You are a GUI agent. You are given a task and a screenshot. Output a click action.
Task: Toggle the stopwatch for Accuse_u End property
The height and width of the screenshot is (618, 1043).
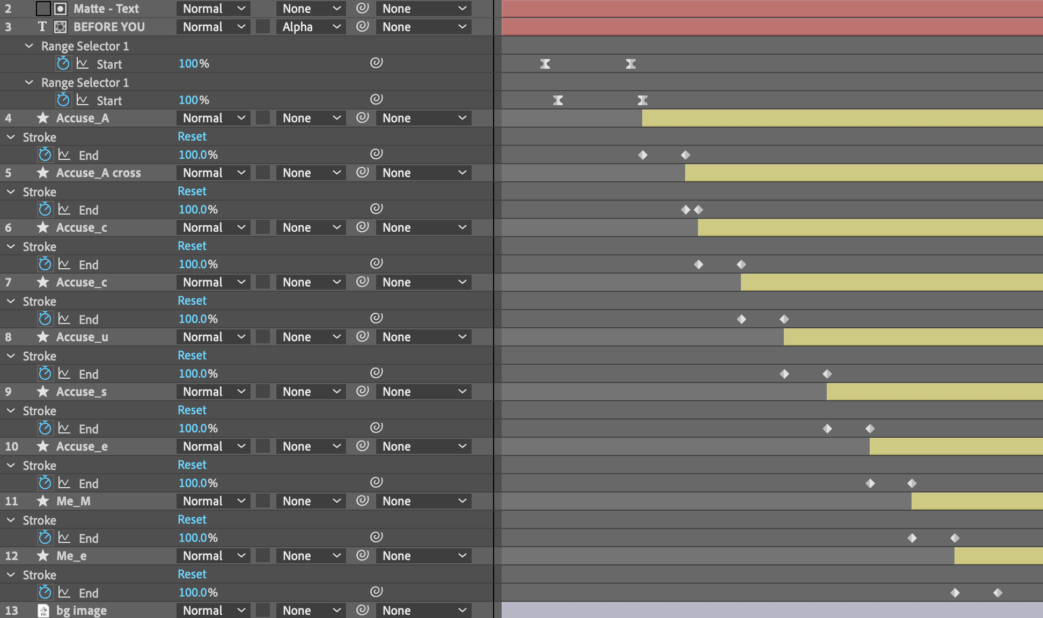tap(45, 373)
